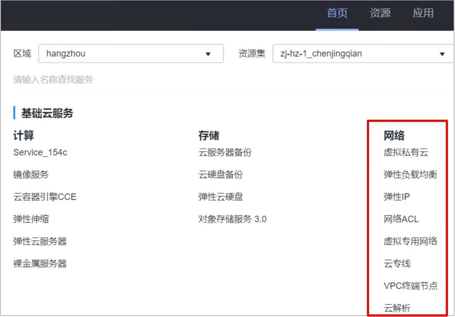The width and height of the screenshot is (455, 317).
Task: Open 云专线
Action: pos(397,264)
